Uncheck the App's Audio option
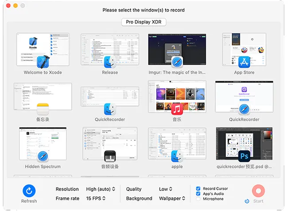 (x=198, y=194)
